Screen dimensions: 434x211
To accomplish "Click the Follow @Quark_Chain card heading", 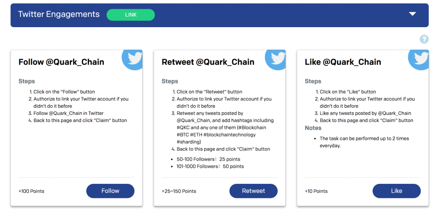I will pyautogui.click(x=61, y=62).
